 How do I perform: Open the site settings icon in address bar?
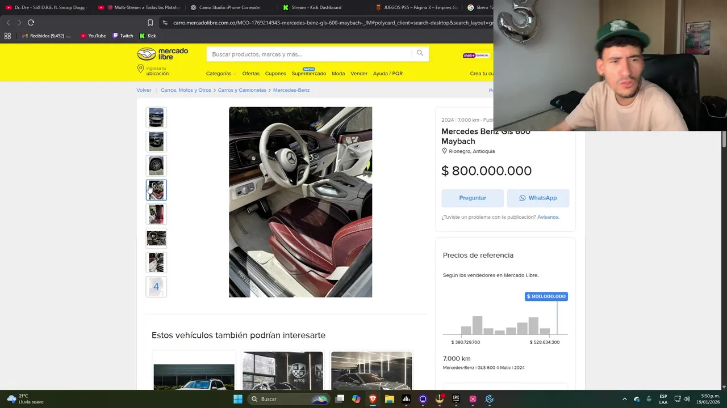(165, 23)
